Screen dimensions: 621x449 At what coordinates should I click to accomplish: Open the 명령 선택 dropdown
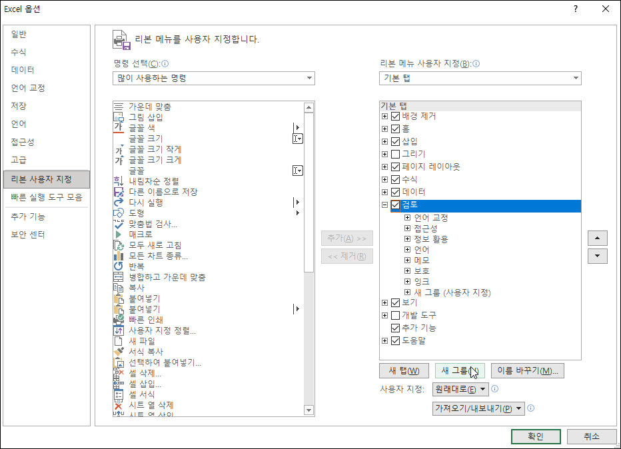coord(213,78)
